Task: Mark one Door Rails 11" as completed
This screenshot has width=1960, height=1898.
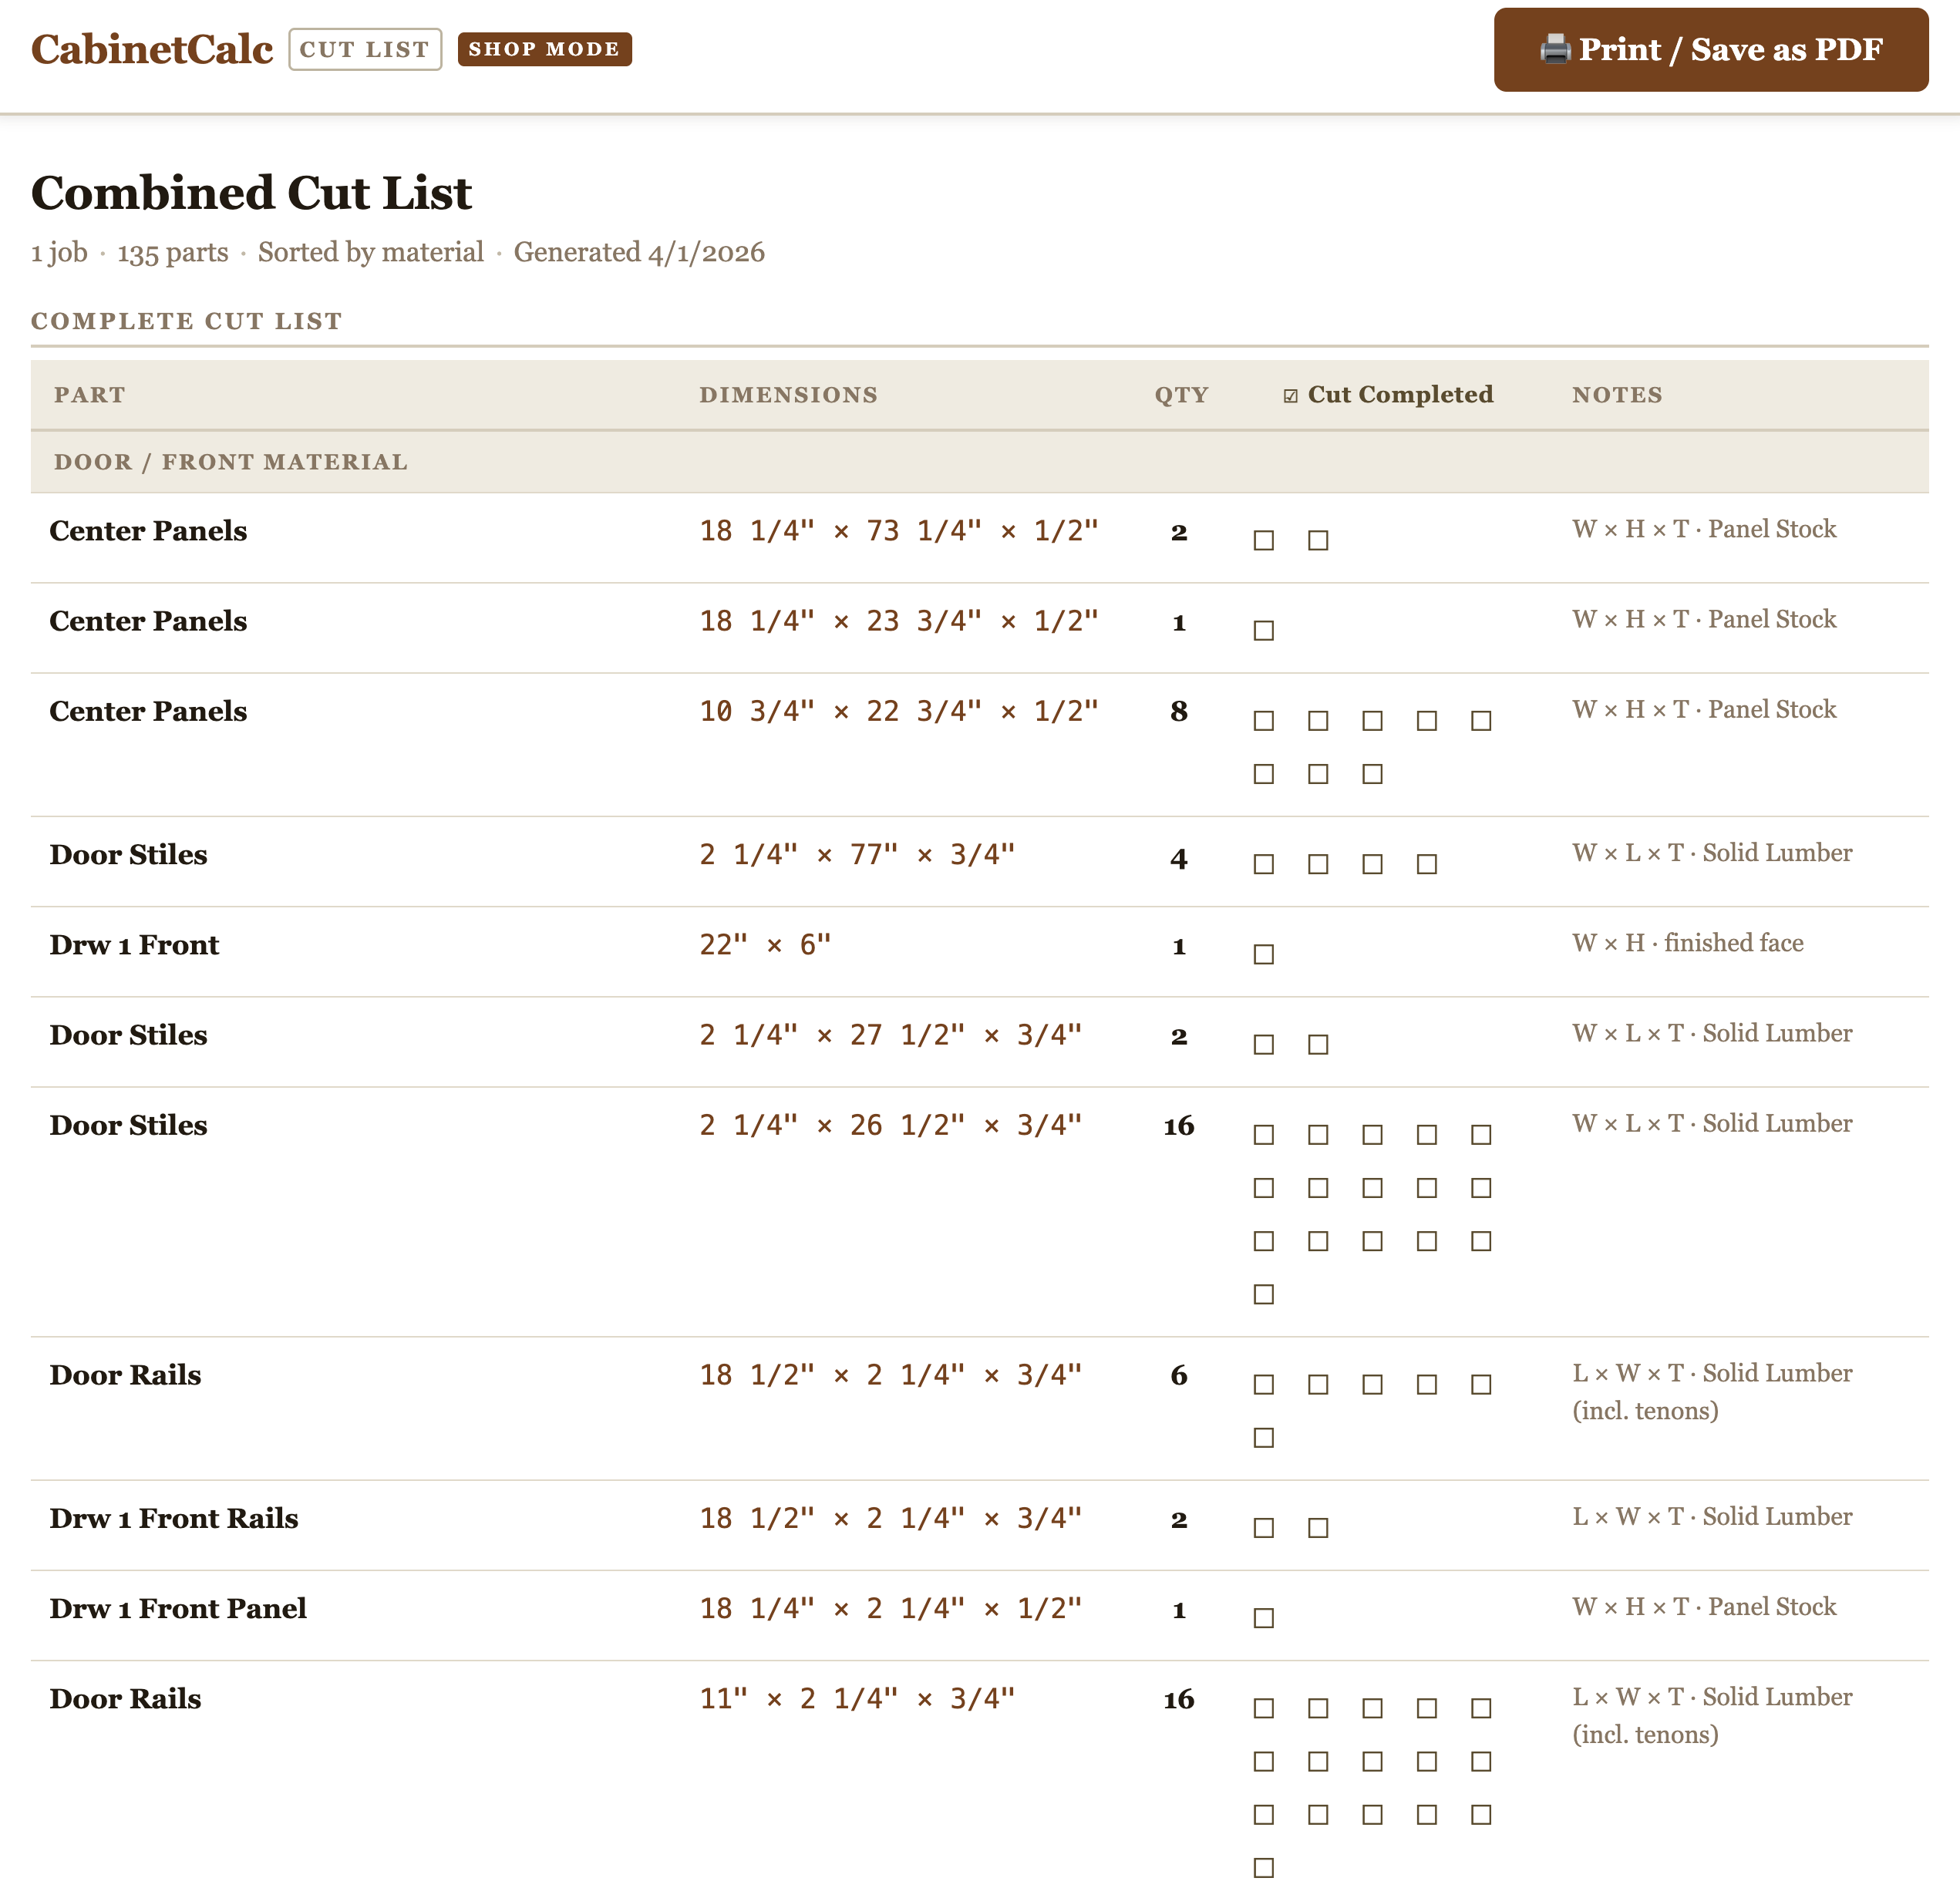Action: pos(1263,1709)
